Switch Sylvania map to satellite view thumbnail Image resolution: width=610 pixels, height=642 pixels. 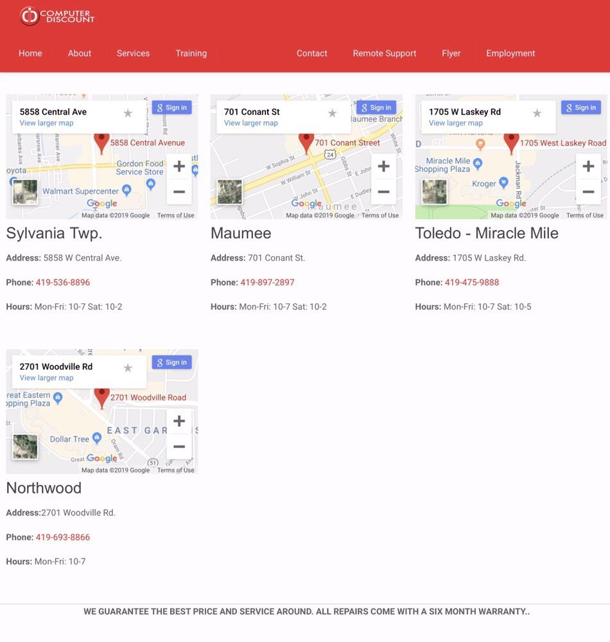point(26,192)
